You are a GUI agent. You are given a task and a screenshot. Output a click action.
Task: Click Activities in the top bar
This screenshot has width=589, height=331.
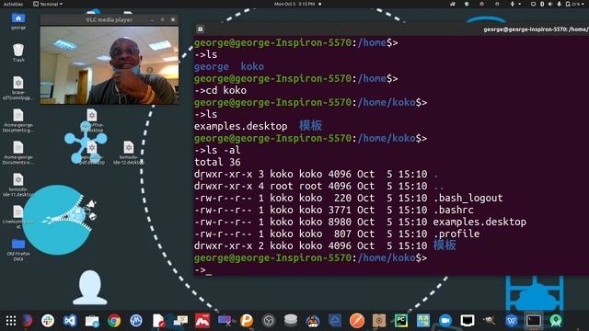coord(13,4)
